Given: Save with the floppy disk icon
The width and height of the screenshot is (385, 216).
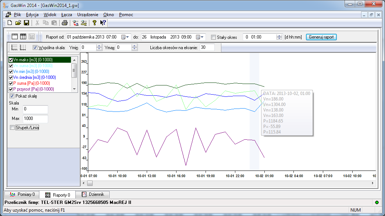Looking at the screenshot, I should (26, 23).
